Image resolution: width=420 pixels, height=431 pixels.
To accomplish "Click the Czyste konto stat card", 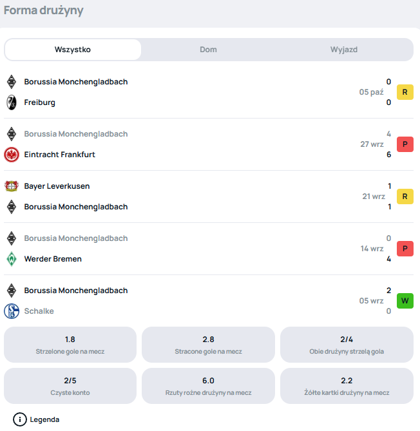I will pos(70,386).
